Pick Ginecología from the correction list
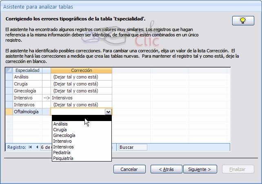 tap(64, 135)
